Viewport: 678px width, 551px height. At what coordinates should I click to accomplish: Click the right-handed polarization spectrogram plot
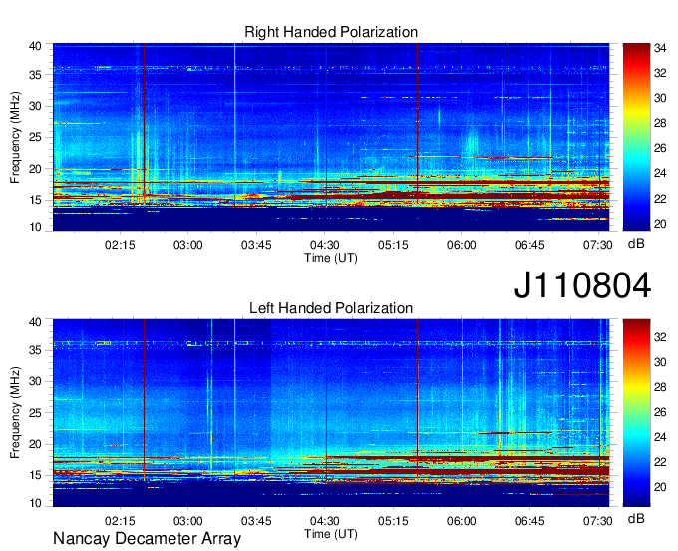click(331, 137)
